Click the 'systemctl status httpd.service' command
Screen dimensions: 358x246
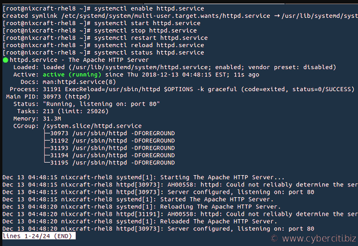149,52
